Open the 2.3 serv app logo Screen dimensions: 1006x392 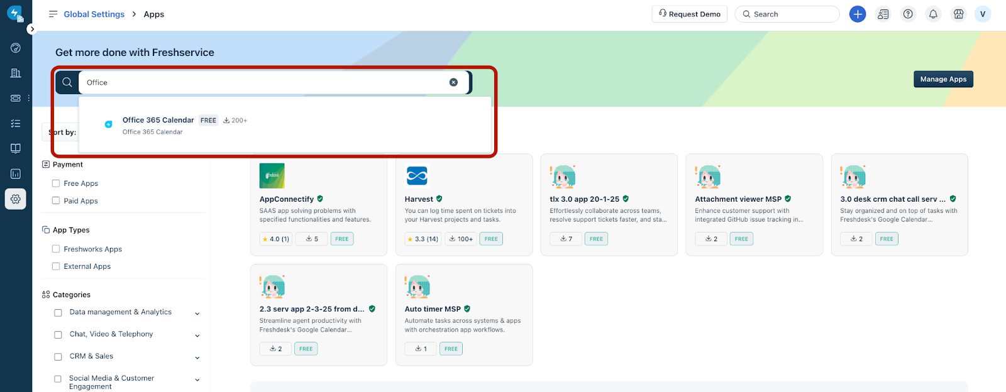272,286
